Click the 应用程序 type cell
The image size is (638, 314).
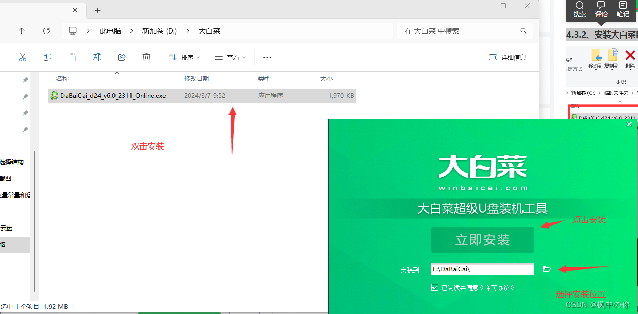271,95
